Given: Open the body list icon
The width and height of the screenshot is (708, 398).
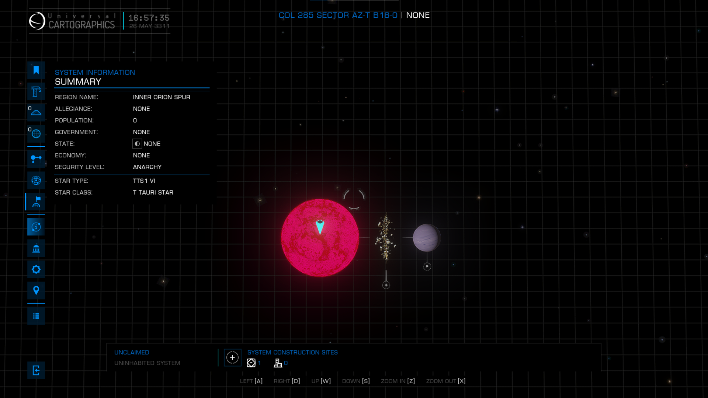Looking at the screenshot, I should 36,316.
